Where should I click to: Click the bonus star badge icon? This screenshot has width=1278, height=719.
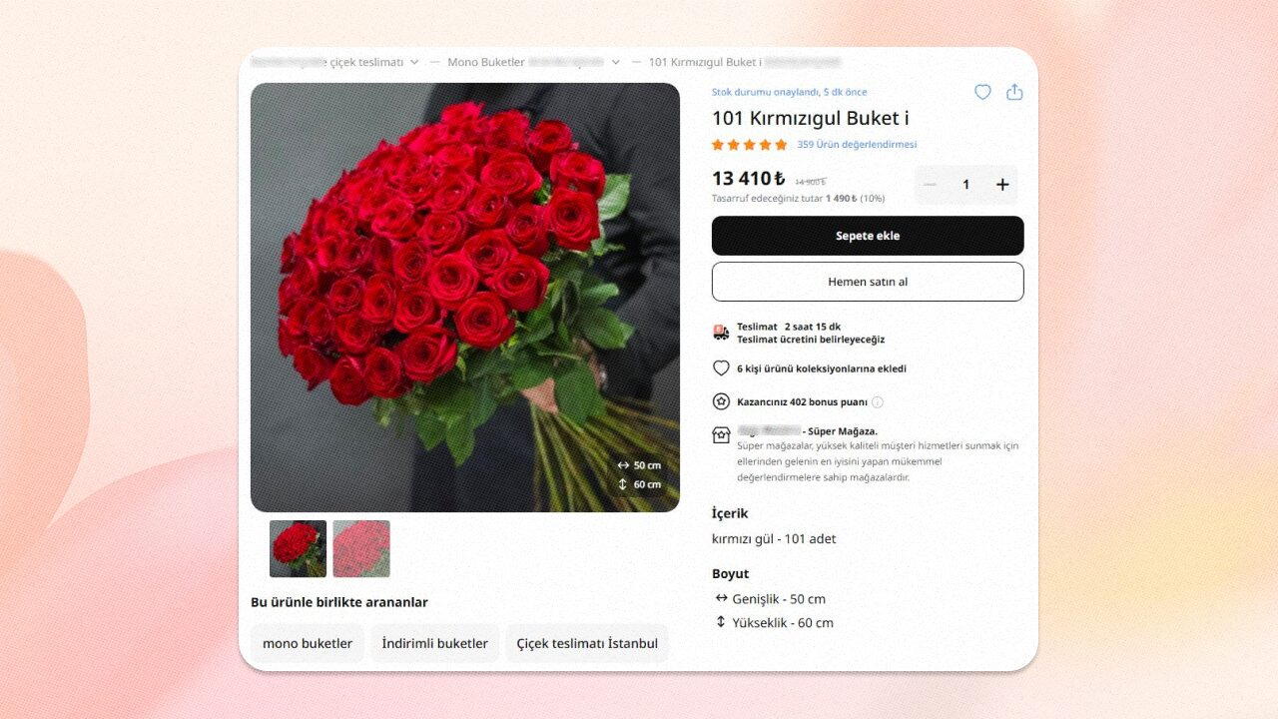pyautogui.click(x=721, y=401)
